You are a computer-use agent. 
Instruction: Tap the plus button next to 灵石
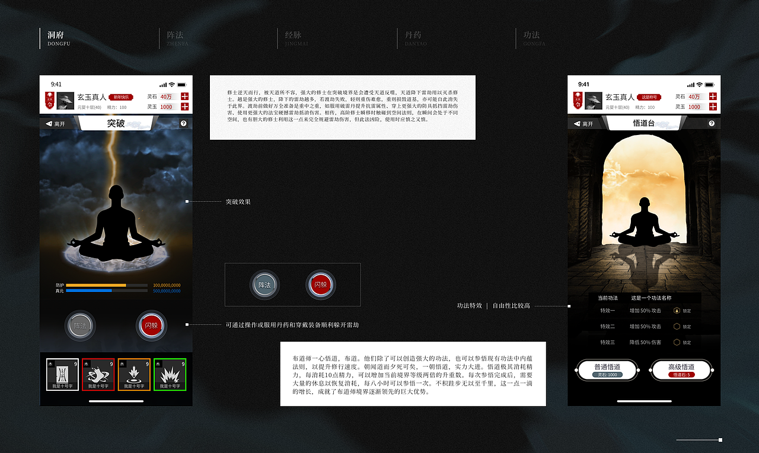tap(185, 96)
